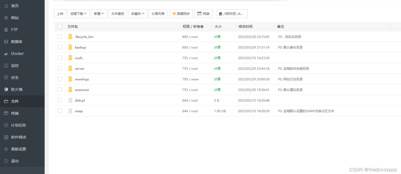Go to the website menu item
This screenshot has width=401, height=174.
coord(15,18)
